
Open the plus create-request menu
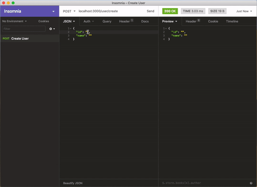[52, 29]
